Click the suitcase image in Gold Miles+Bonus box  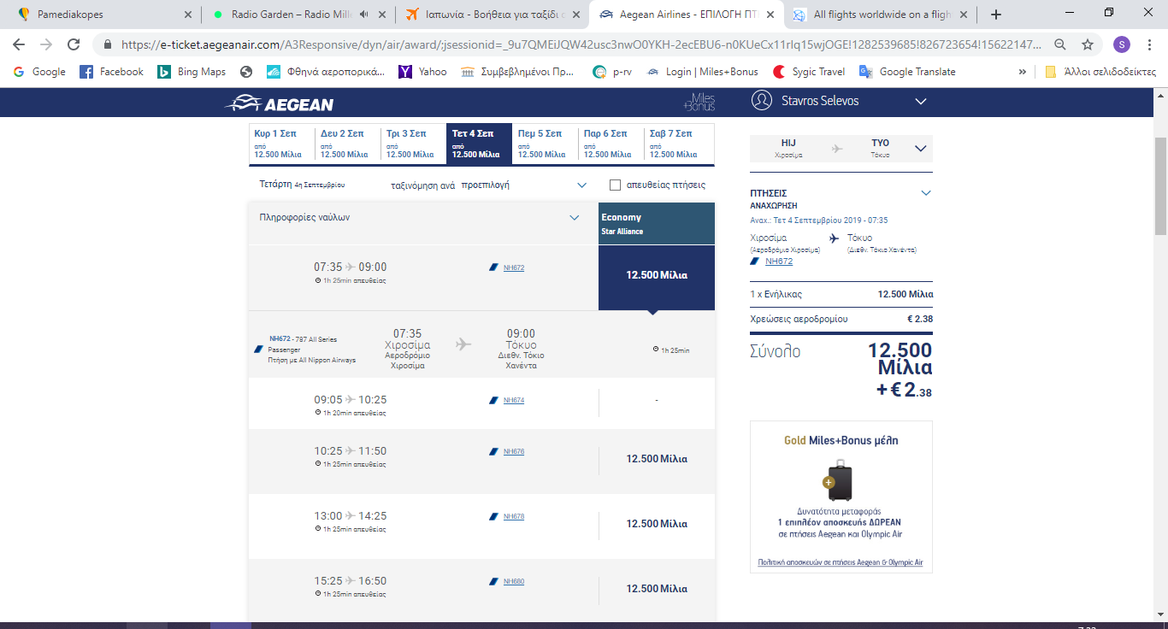pos(840,480)
